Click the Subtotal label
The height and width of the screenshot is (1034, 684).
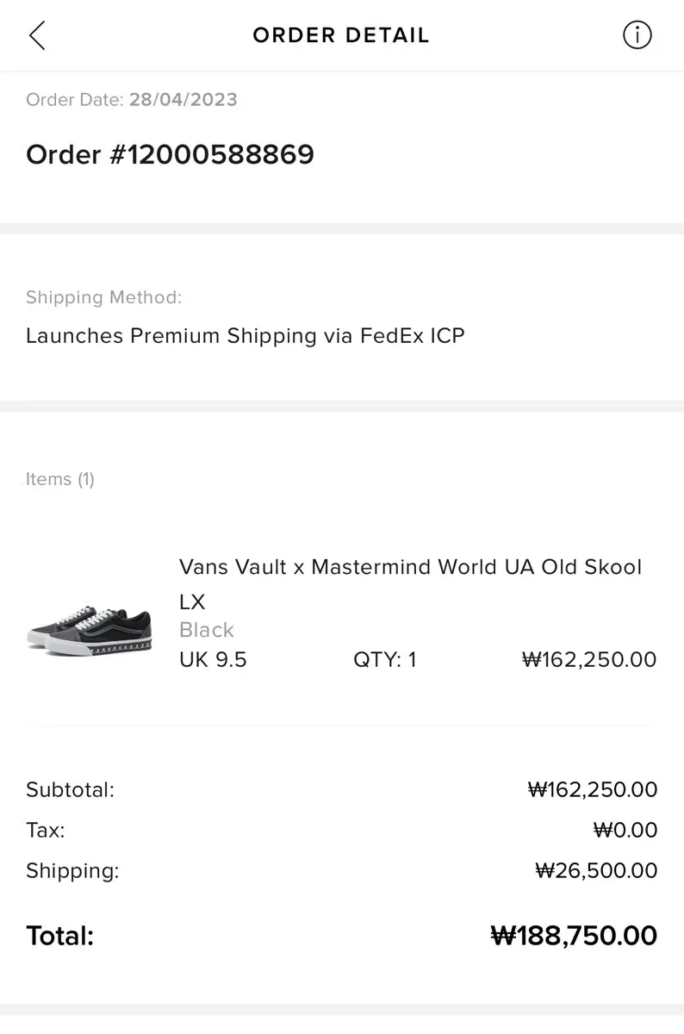point(70,789)
